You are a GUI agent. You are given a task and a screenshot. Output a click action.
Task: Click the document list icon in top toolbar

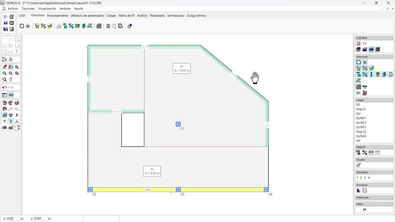coord(108,26)
